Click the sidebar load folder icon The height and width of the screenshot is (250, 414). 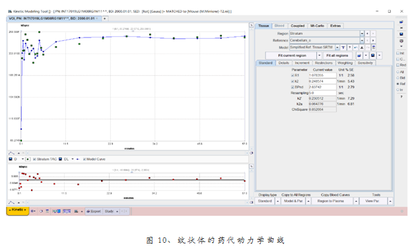(401, 22)
